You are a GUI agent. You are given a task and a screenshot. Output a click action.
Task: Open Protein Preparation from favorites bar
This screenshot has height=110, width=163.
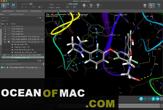click(x=22, y=11)
